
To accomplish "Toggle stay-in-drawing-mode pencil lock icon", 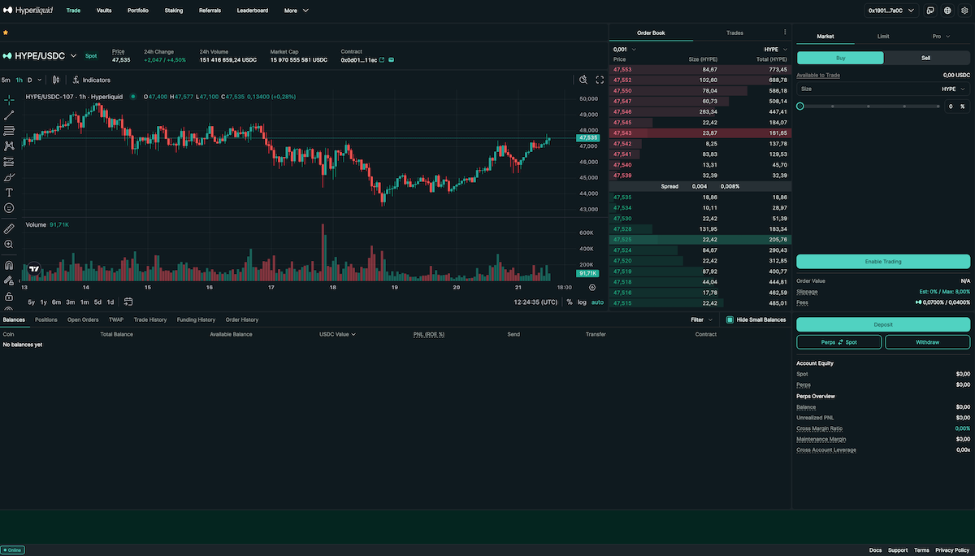I will click(x=9, y=280).
